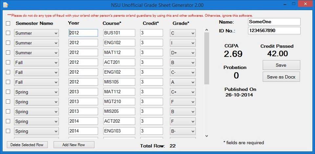Click the Name field containing SomeOne
The width and height of the screenshot is (315, 154).
(274, 22)
